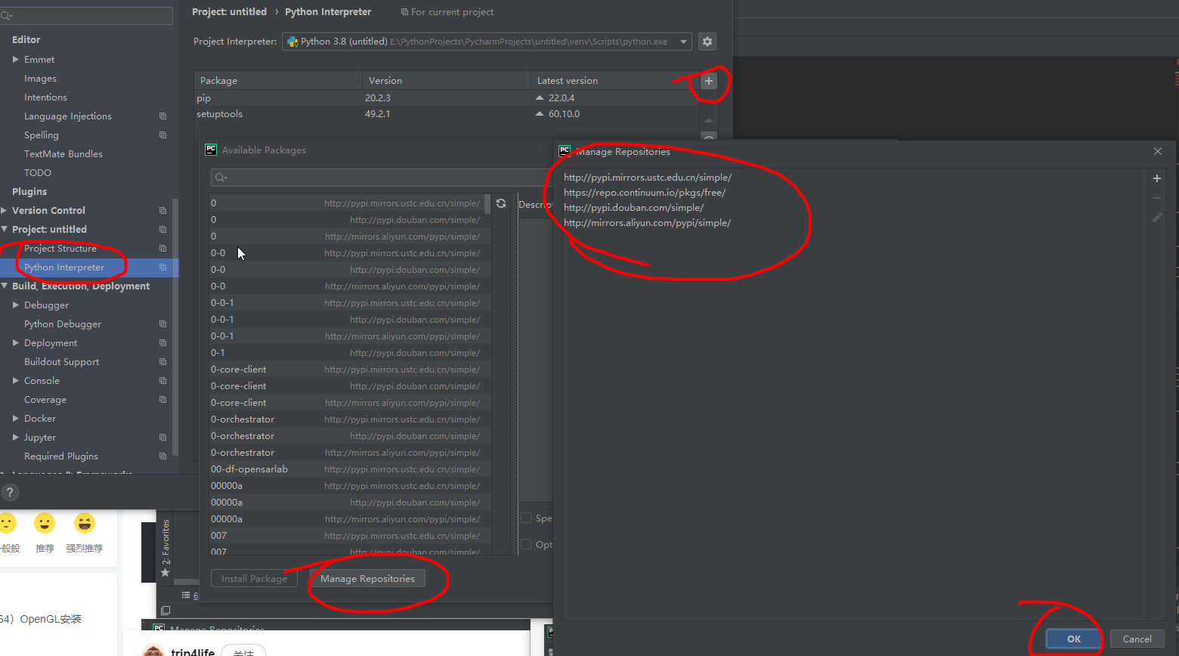The image size is (1179, 656).
Task: Open the help question mark button
Action: [x=9, y=492]
